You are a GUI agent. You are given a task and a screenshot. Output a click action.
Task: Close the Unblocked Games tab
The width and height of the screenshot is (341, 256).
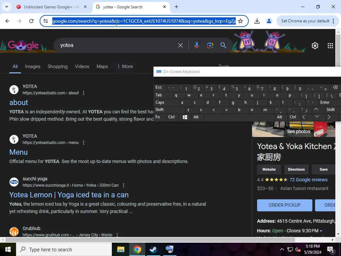[85, 7]
